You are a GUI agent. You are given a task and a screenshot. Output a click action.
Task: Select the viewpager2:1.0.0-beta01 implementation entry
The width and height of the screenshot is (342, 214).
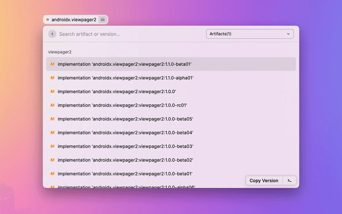point(126,174)
